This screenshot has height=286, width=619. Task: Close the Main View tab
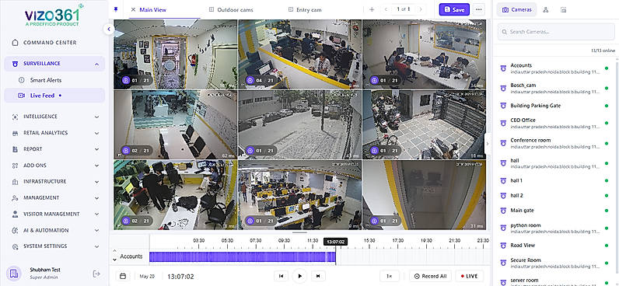[133, 9]
